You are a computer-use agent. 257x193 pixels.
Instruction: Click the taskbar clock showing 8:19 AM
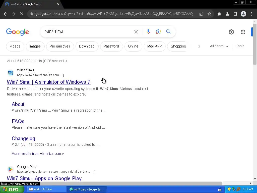[x=248, y=189]
